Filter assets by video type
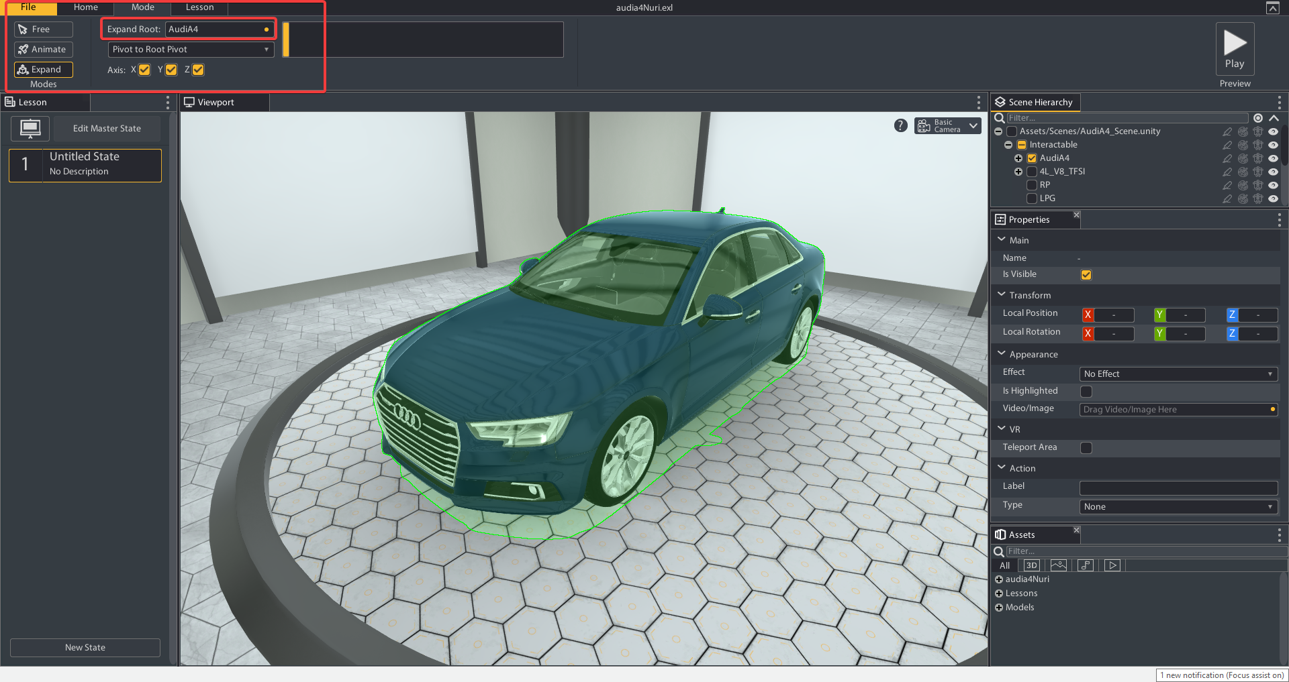Image resolution: width=1289 pixels, height=682 pixels. pyautogui.click(x=1112, y=565)
